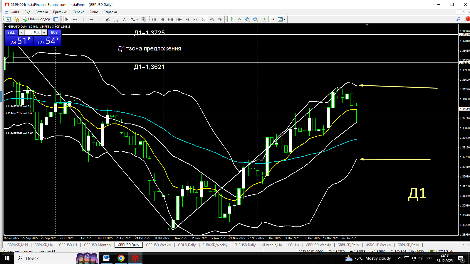Open the Сервис menu
This screenshot has width=470, height=264.
click(78, 12)
